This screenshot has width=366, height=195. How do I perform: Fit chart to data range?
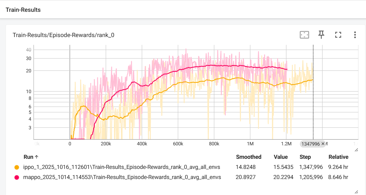click(x=304, y=35)
